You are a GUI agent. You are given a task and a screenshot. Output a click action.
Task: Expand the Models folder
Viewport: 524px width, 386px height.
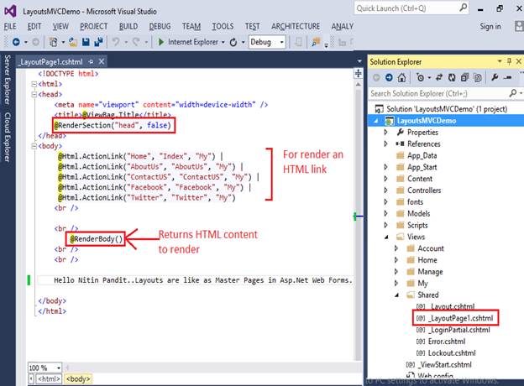tap(385, 213)
